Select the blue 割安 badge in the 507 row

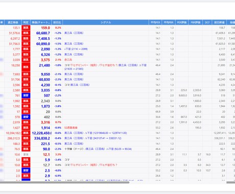coord(26,95)
